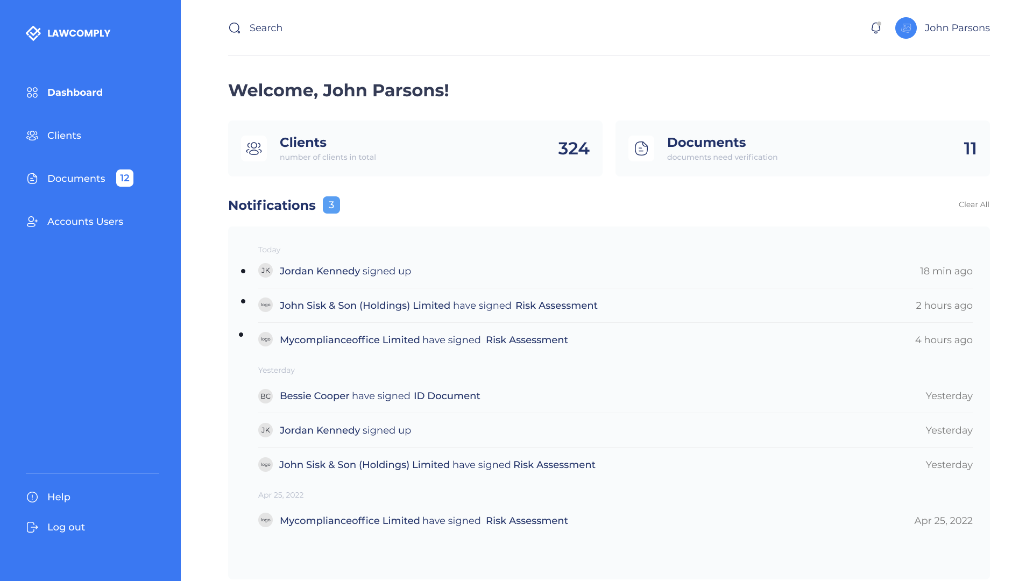
Task: Open Documents section with 12 badge
Action: coord(76,179)
